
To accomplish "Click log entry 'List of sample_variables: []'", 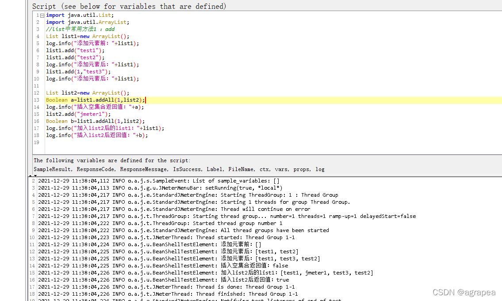I will tap(159, 181).
